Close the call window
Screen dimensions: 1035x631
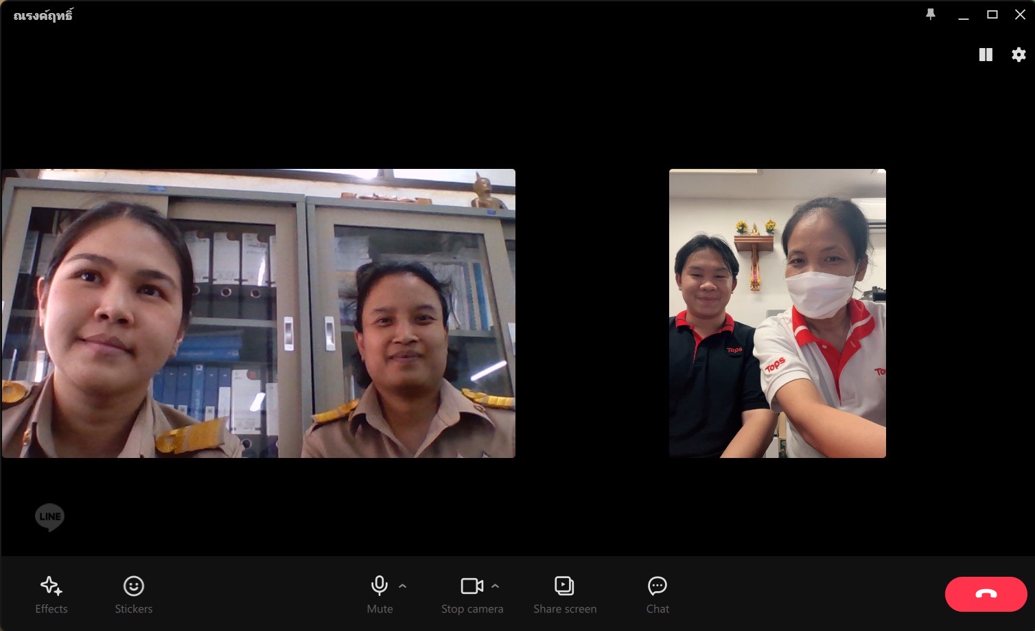coord(1021,14)
